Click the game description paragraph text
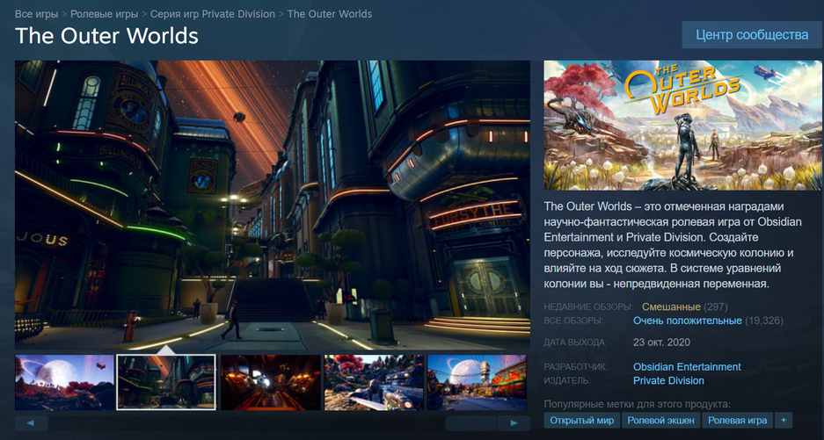Viewport: 824px width, 440px height. (673, 245)
